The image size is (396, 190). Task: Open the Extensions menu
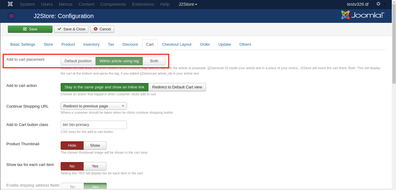tap(143, 4)
